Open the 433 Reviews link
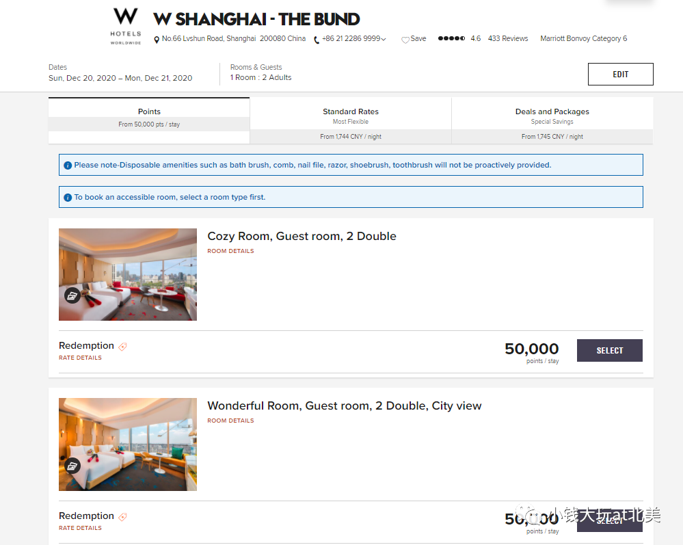This screenshot has width=683, height=545. (x=508, y=38)
